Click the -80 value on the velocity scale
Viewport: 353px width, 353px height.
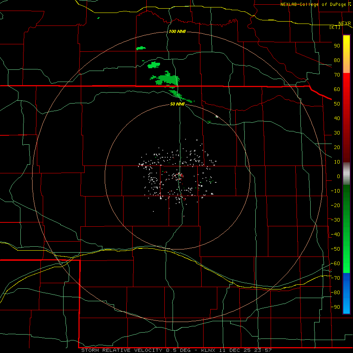[x=335, y=293]
